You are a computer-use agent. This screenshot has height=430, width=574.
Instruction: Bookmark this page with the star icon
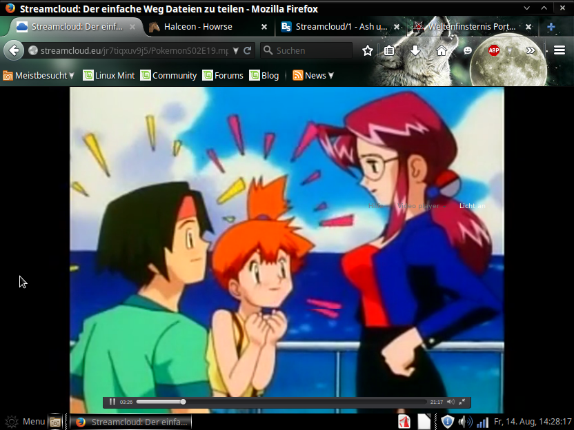tap(368, 50)
